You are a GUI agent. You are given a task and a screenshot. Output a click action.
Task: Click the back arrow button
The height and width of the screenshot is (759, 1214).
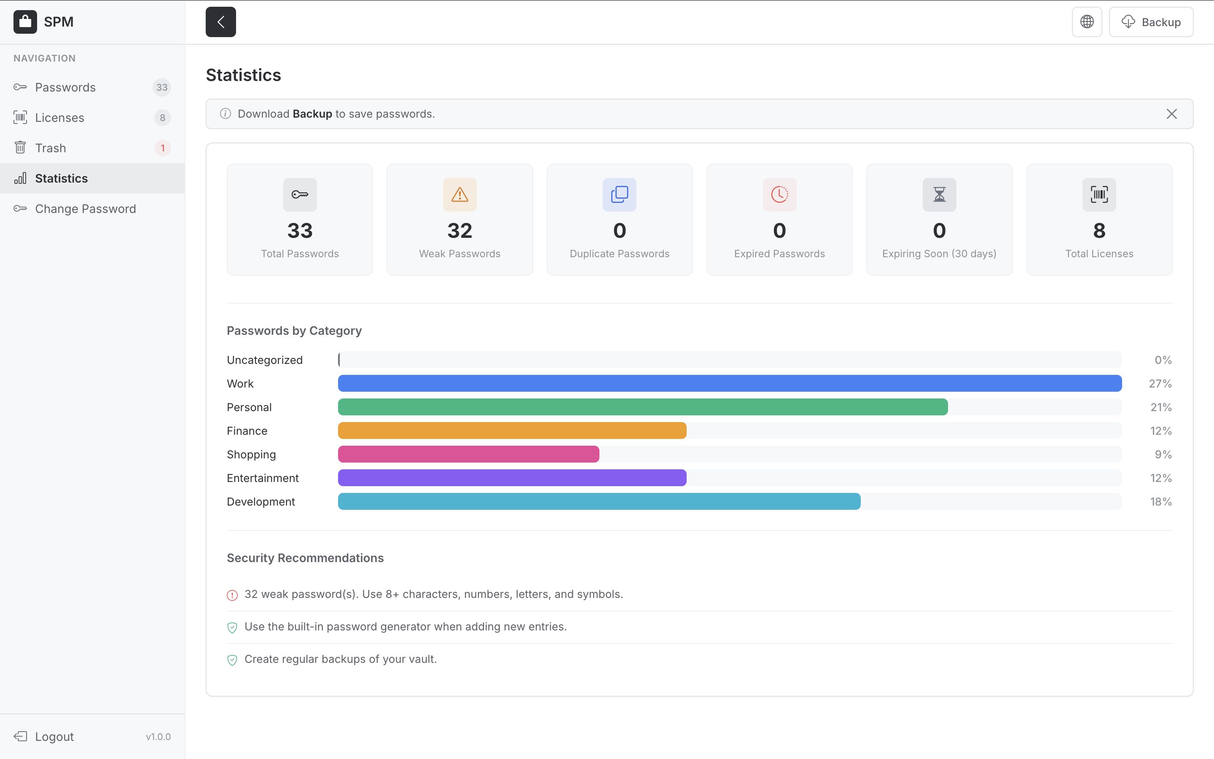pos(220,22)
